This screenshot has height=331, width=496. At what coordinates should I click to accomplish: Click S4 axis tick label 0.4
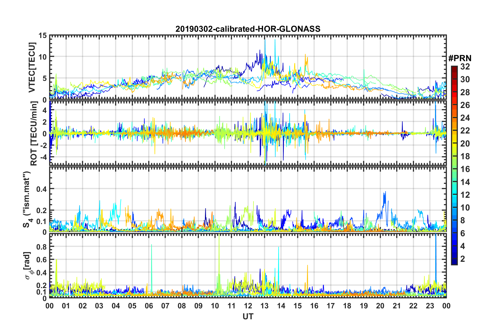pyautogui.click(x=41, y=189)
